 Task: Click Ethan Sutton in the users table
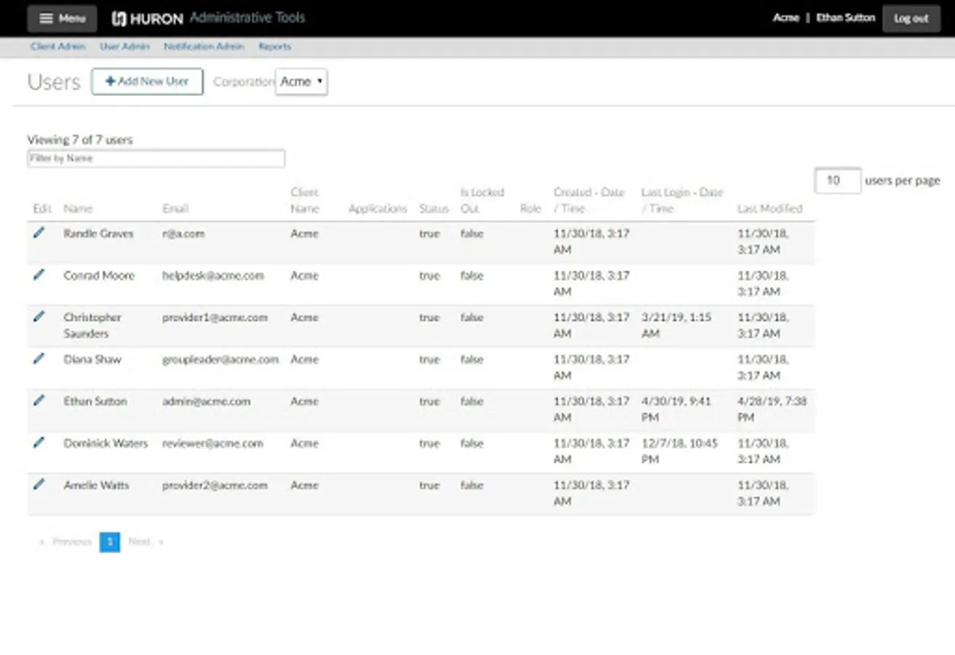[95, 402]
